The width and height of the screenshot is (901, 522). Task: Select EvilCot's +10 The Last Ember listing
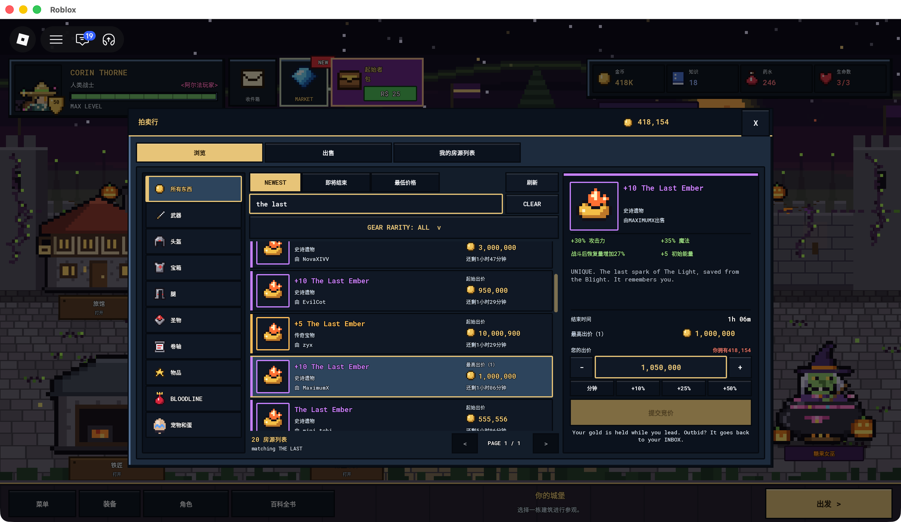(x=402, y=291)
